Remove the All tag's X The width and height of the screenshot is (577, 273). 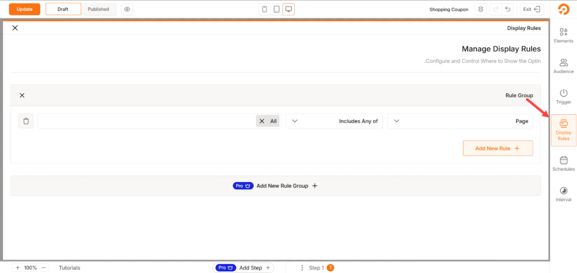tap(261, 121)
